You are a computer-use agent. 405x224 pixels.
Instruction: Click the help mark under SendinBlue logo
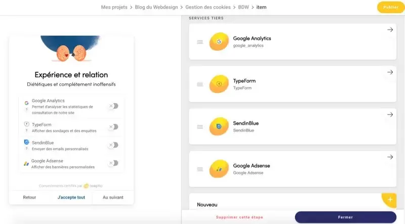pos(26,149)
